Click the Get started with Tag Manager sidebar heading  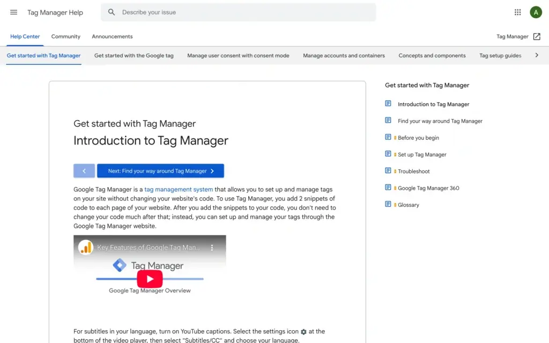pos(427,85)
